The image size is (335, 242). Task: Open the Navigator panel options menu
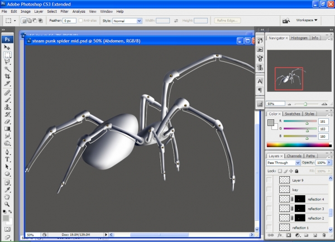pos(331,39)
